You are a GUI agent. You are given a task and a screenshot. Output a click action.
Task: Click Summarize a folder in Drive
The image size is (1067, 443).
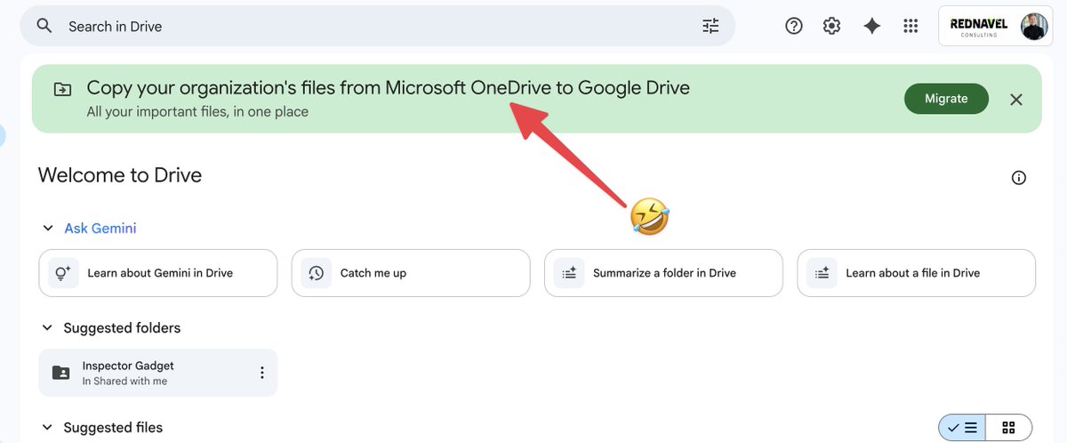(663, 273)
